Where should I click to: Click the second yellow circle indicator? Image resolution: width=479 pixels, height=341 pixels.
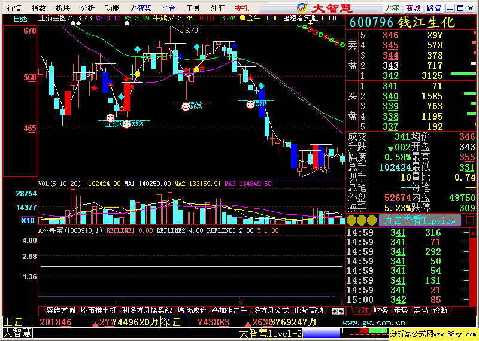click(362, 220)
